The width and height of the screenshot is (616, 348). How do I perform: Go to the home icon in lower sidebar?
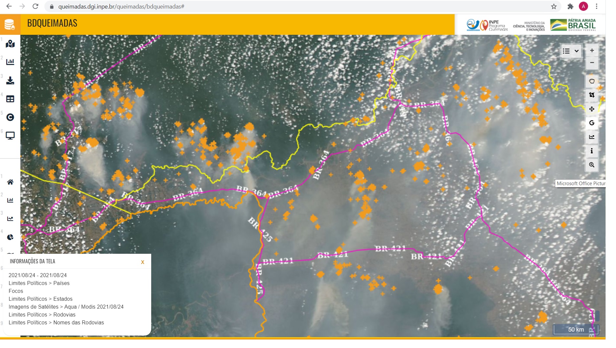click(x=10, y=182)
